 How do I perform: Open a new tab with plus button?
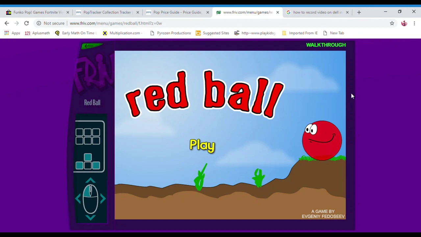pyautogui.click(x=359, y=12)
